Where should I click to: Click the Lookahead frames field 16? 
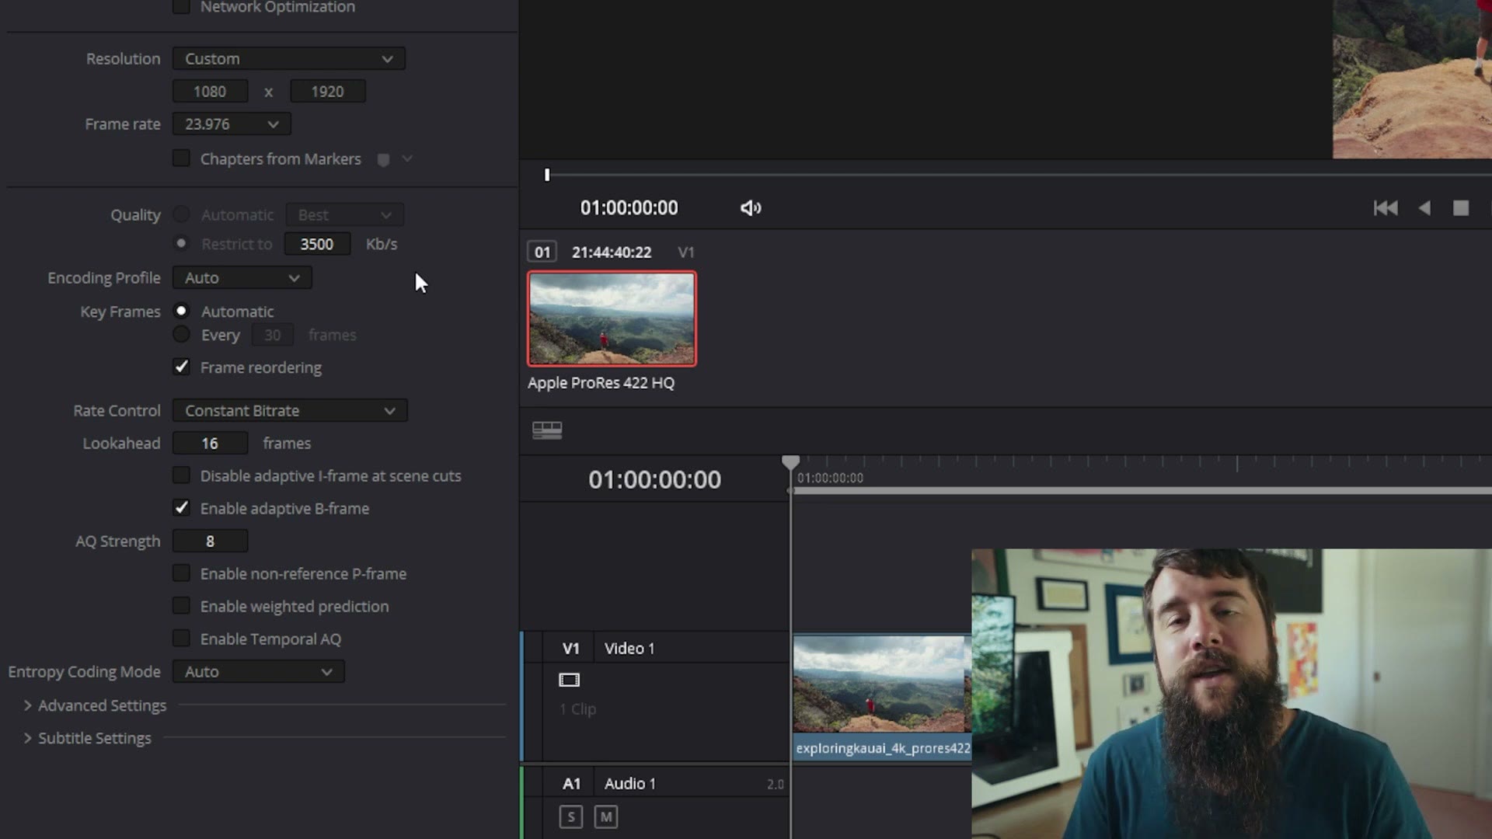pos(210,444)
